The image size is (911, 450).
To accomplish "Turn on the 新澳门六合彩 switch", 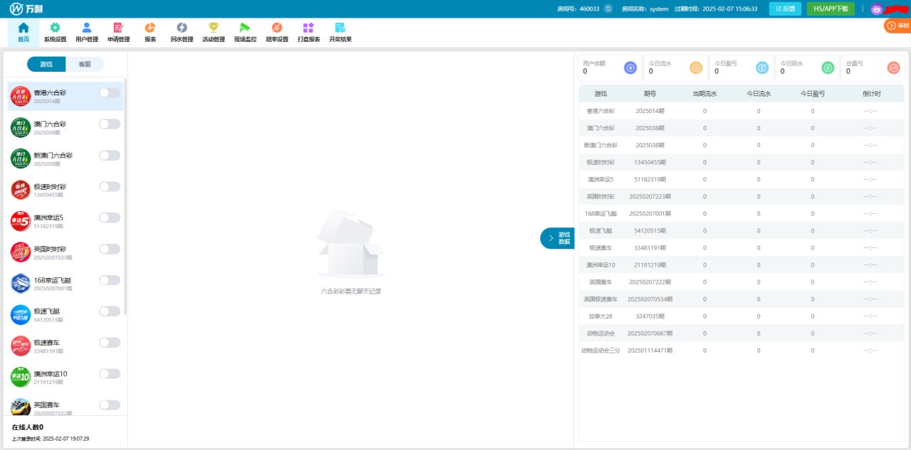I will point(110,155).
